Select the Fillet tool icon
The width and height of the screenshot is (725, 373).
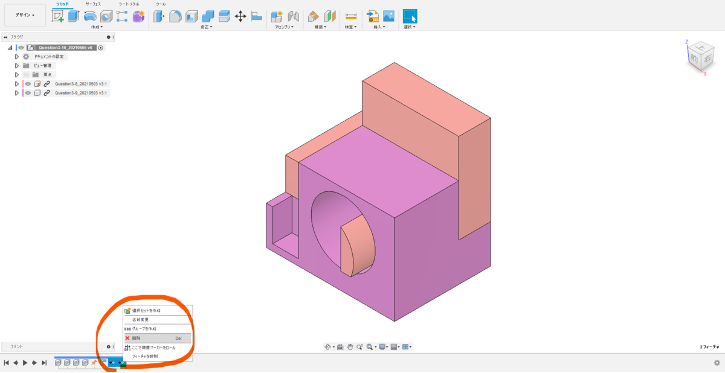tap(175, 16)
